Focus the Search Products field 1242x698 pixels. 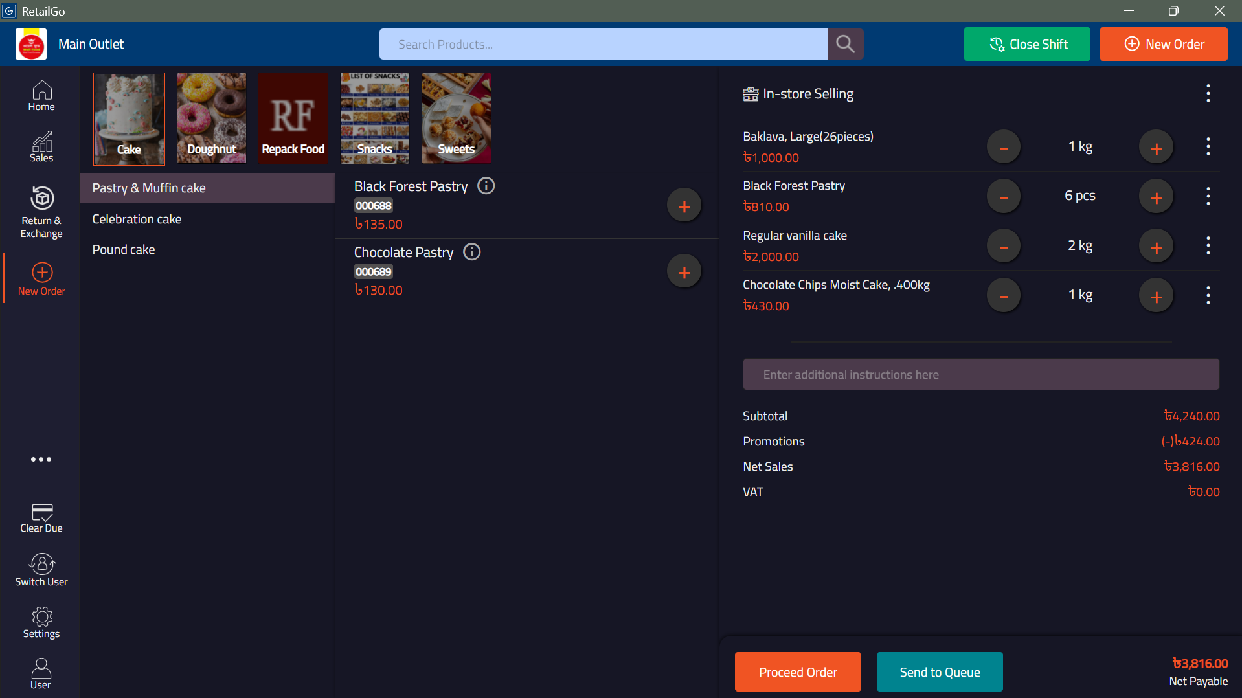(604, 44)
